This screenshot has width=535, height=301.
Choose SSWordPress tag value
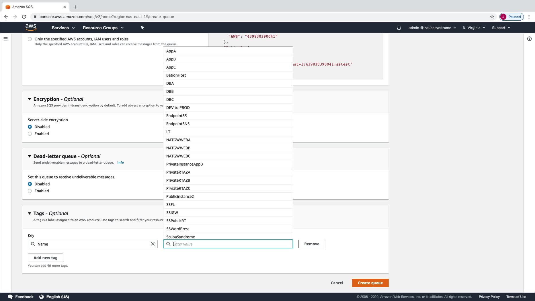tap(228, 229)
